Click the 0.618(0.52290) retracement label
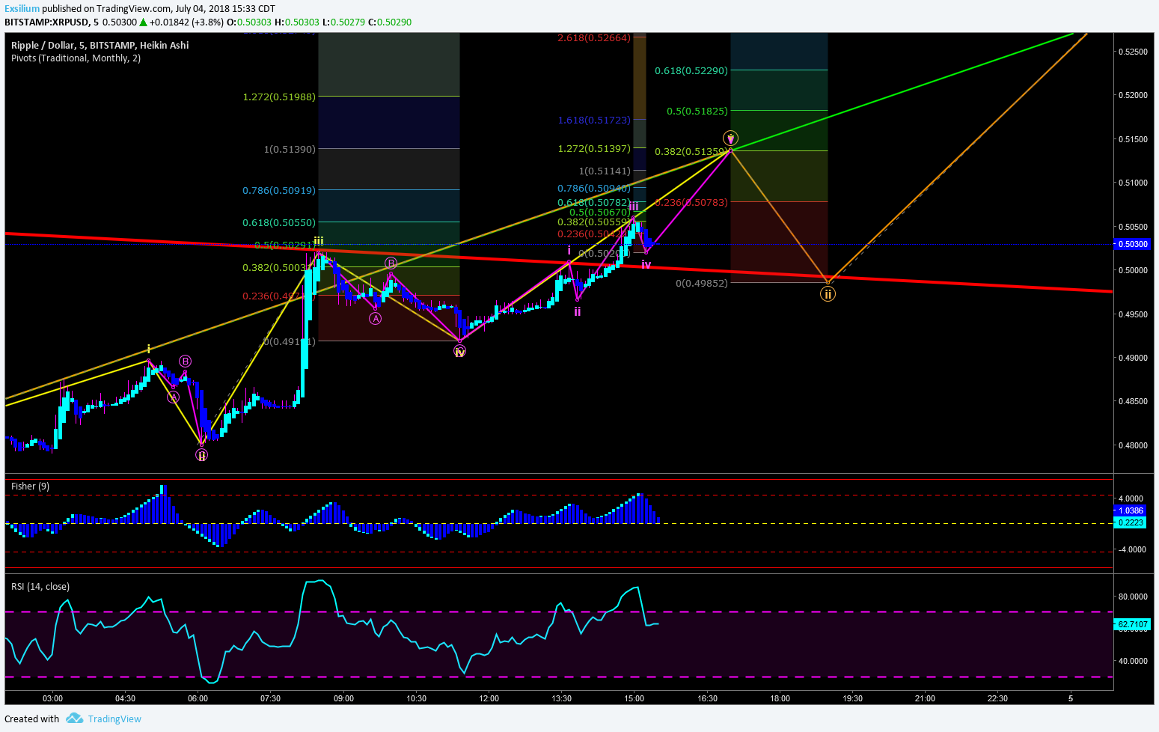Image resolution: width=1159 pixels, height=732 pixels. click(x=691, y=70)
